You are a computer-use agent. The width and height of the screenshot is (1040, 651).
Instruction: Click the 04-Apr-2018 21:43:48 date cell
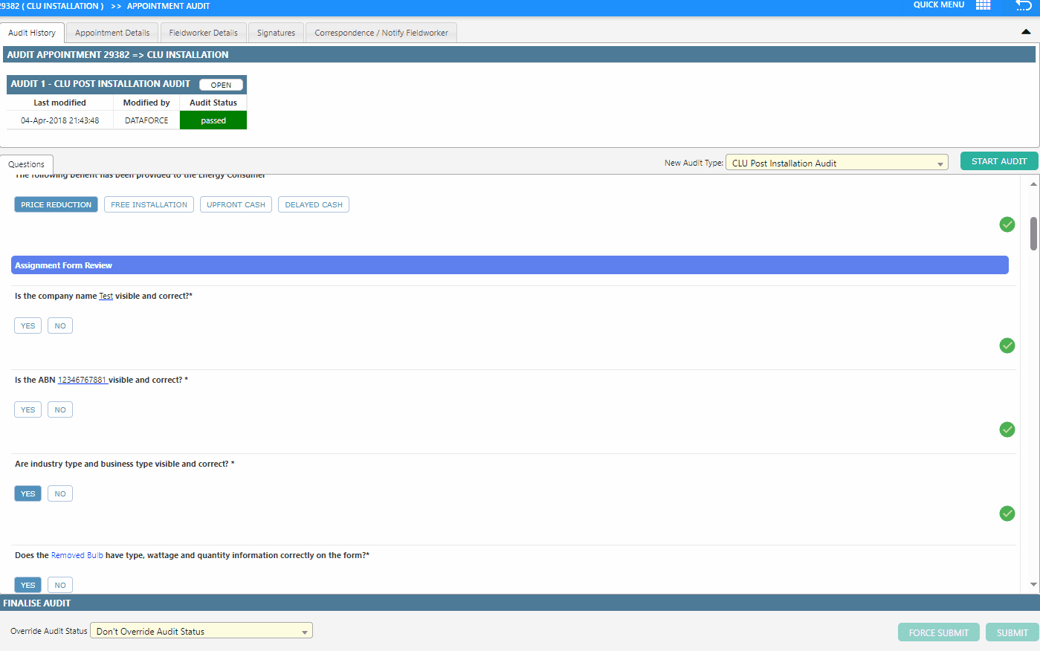[x=60, y=120]
